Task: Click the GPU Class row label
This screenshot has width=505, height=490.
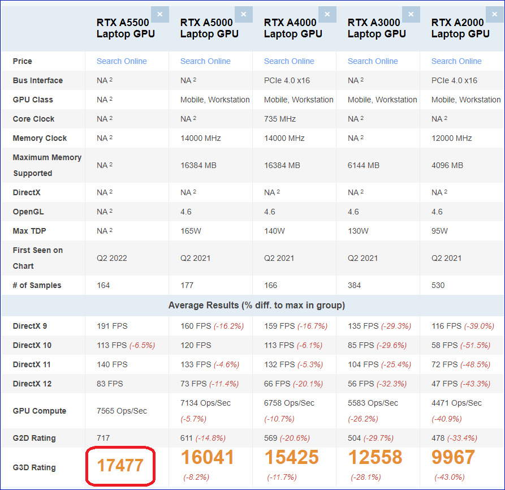Action: point(33,100)
